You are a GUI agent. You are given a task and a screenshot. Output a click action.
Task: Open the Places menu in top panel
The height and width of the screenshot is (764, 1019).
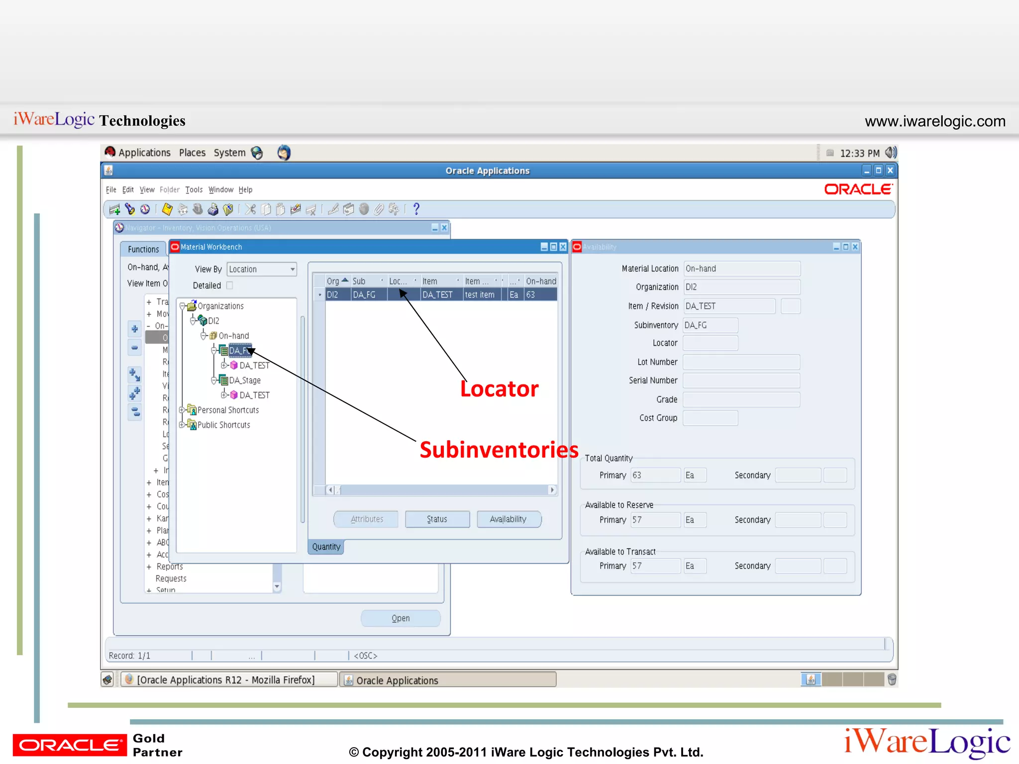coord(192,153)
